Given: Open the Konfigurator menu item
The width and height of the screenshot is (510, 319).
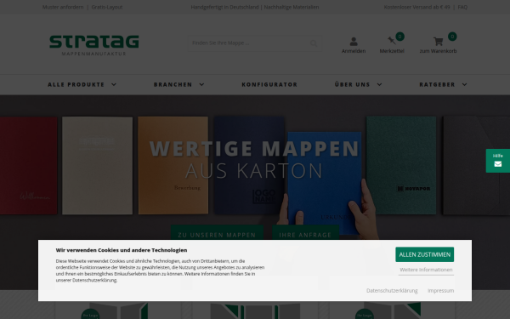Looking at the screenshot, I should click(269, 84).
